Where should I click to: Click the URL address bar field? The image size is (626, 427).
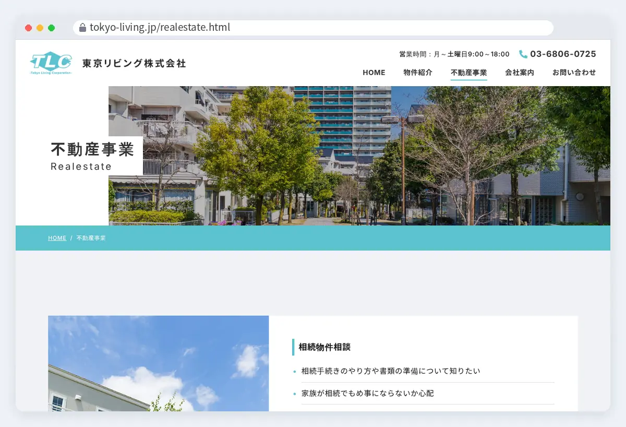(313, 28)
